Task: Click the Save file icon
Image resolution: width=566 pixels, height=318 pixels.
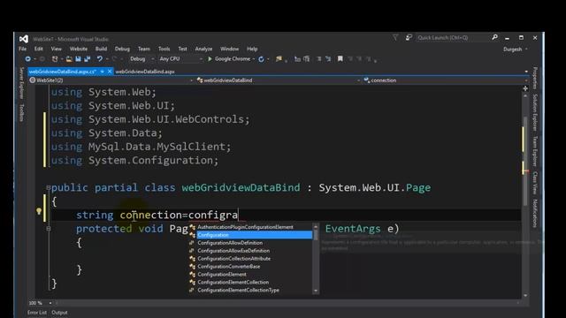Action: [x=78, y=59]
